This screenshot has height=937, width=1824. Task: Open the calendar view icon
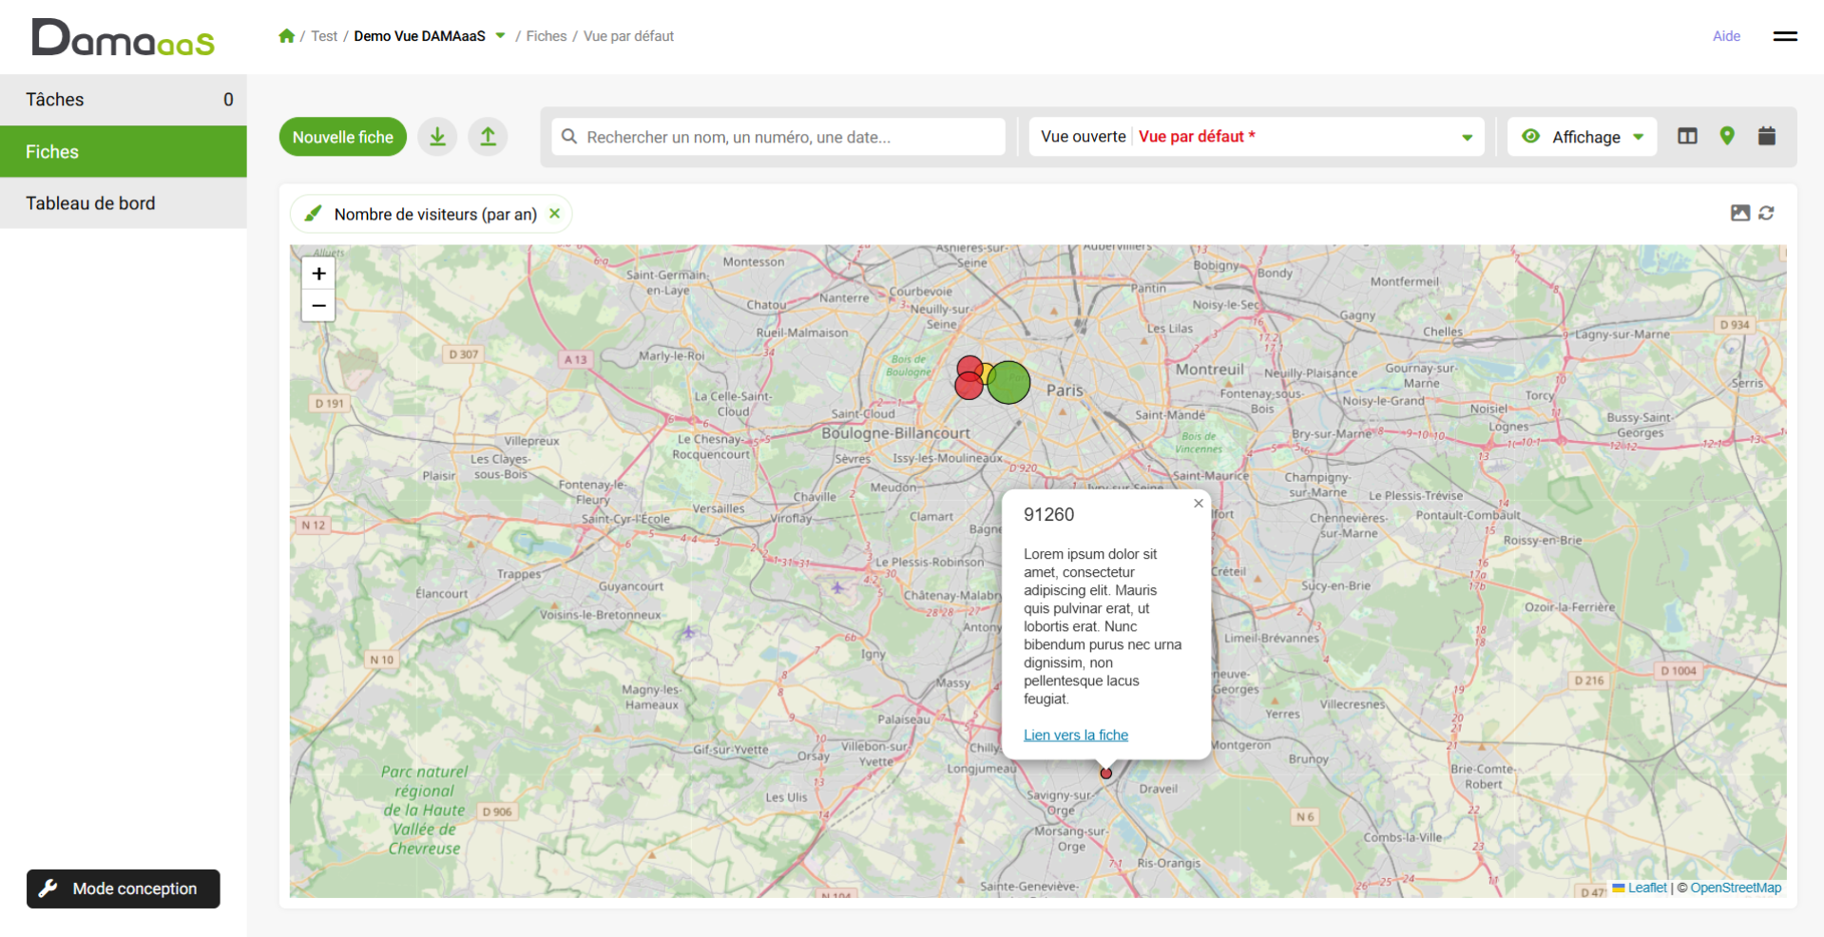click(1766, 136)
